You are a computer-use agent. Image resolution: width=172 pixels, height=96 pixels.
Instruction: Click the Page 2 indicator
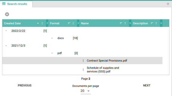86,79
